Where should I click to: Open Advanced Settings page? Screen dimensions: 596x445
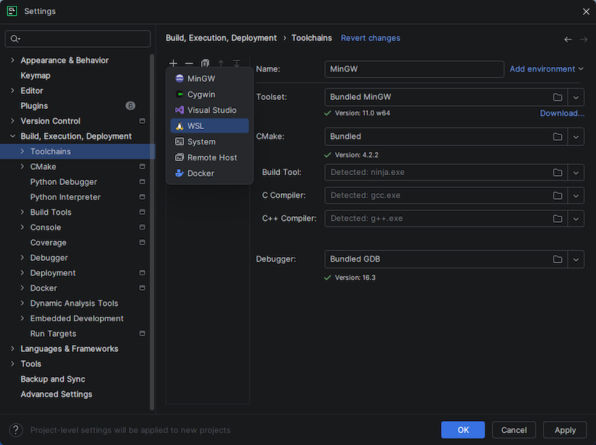[x=57, y=394]
